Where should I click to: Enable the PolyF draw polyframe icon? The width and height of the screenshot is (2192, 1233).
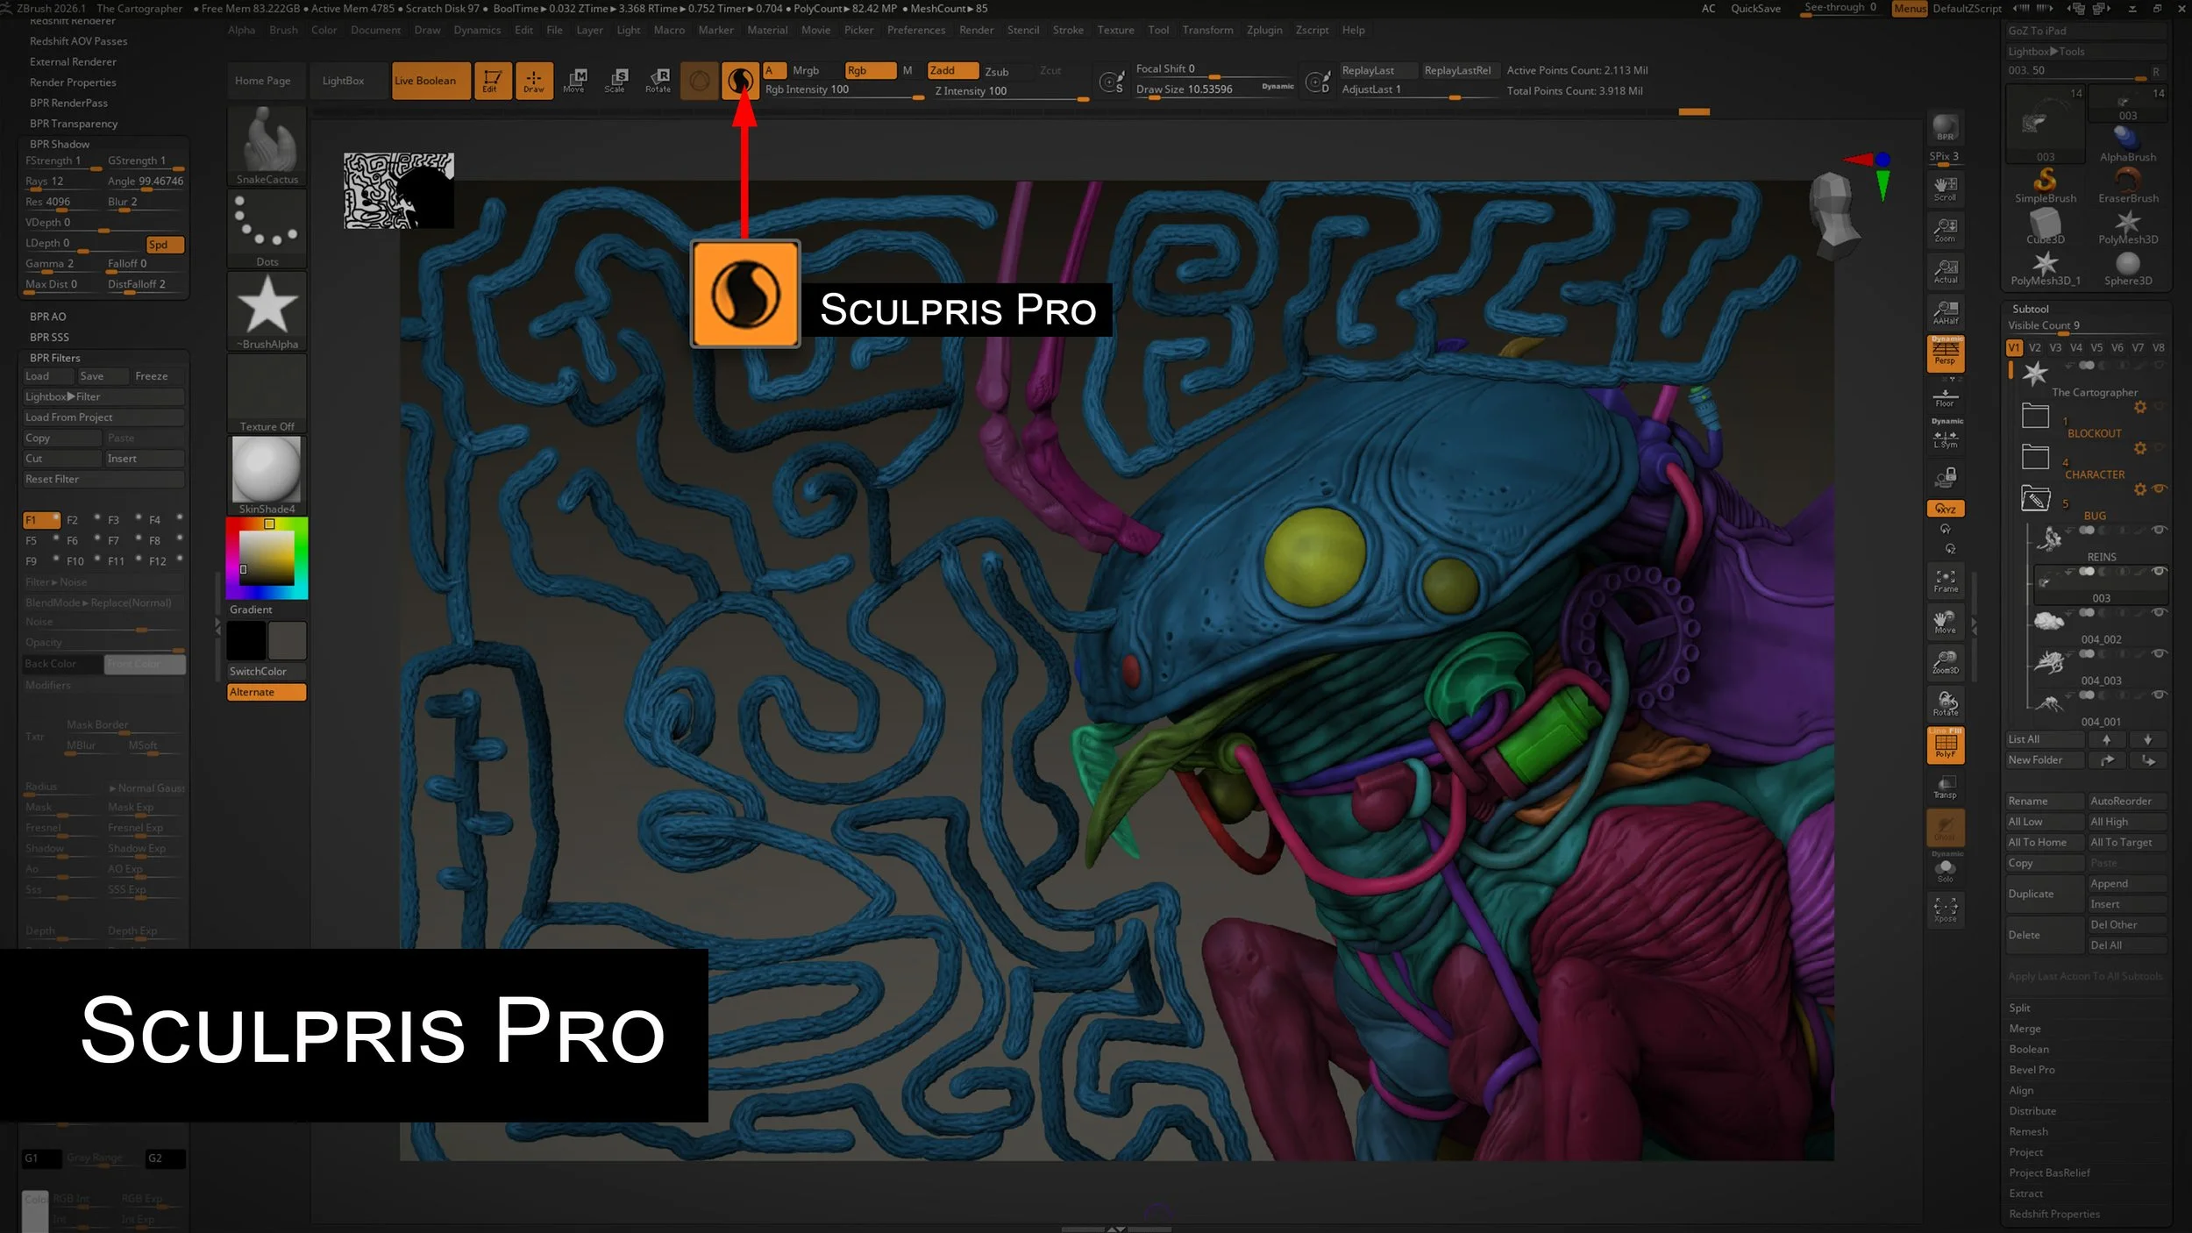[1945, 745]
